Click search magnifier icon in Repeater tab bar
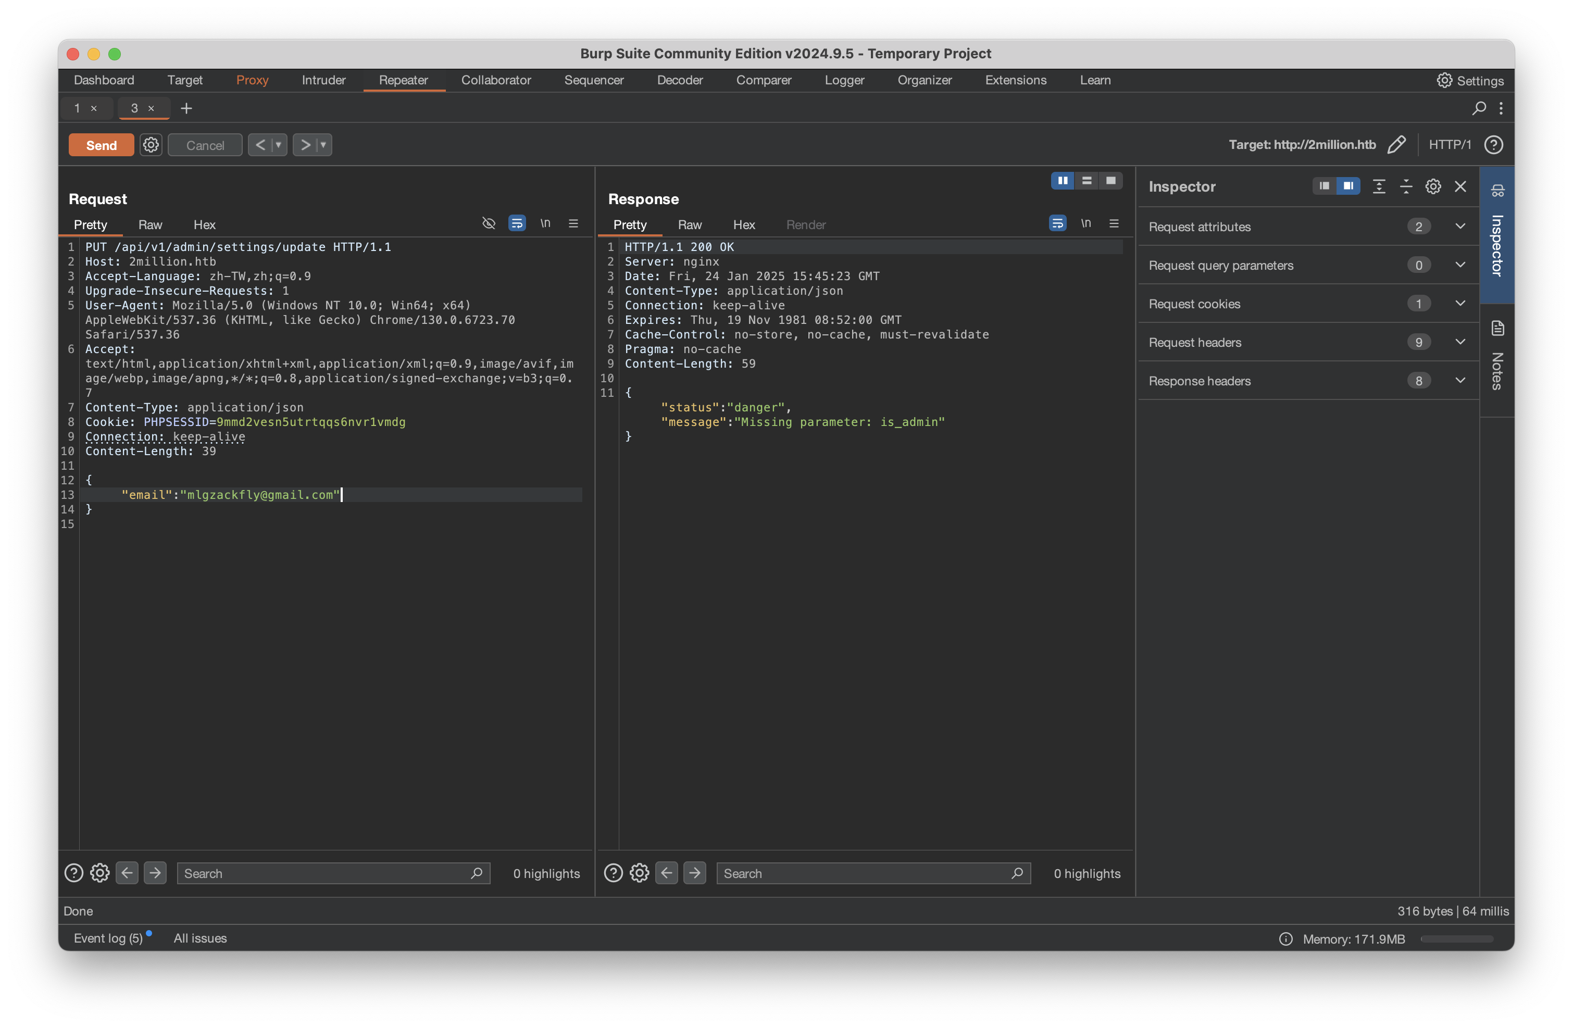 1479,108
